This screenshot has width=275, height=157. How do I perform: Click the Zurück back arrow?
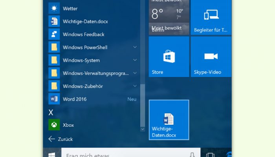coord(51,139)
